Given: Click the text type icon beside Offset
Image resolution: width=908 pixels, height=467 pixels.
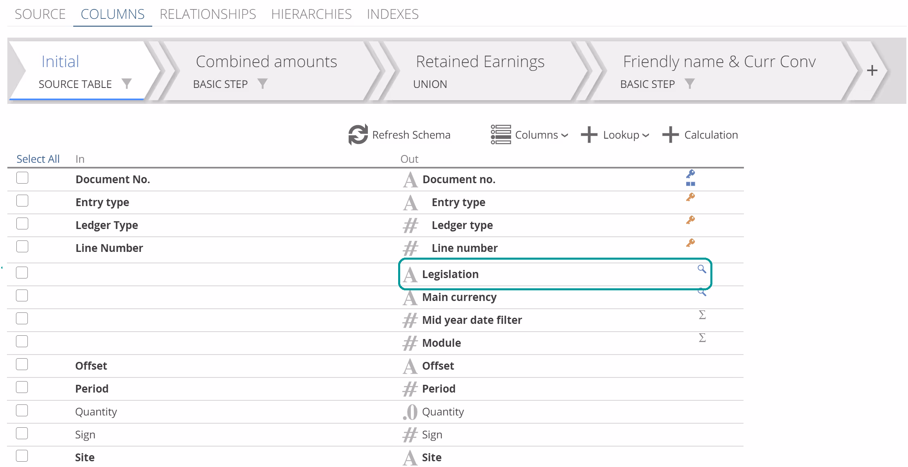Looking at the screenshot, I should 410,366.
